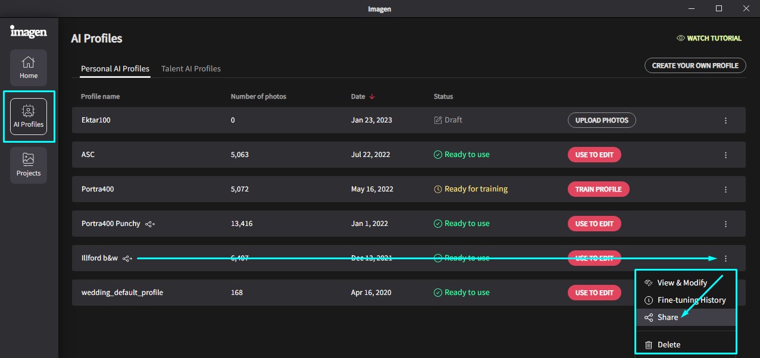This screenshot has width=760, height=358.
Task: Open the AI Profiles sidebar section
Action: 29,117
